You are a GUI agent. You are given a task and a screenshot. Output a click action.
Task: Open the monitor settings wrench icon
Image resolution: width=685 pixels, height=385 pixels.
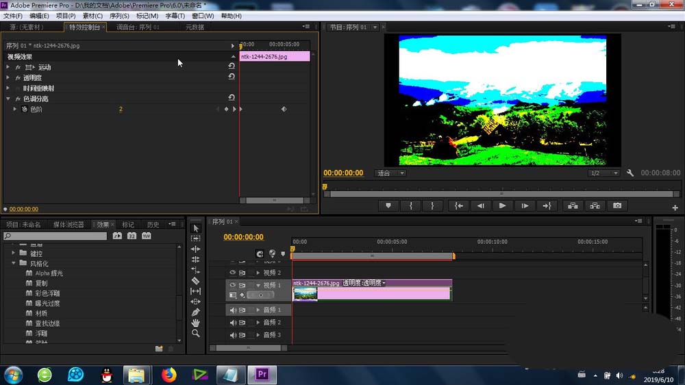631,173
